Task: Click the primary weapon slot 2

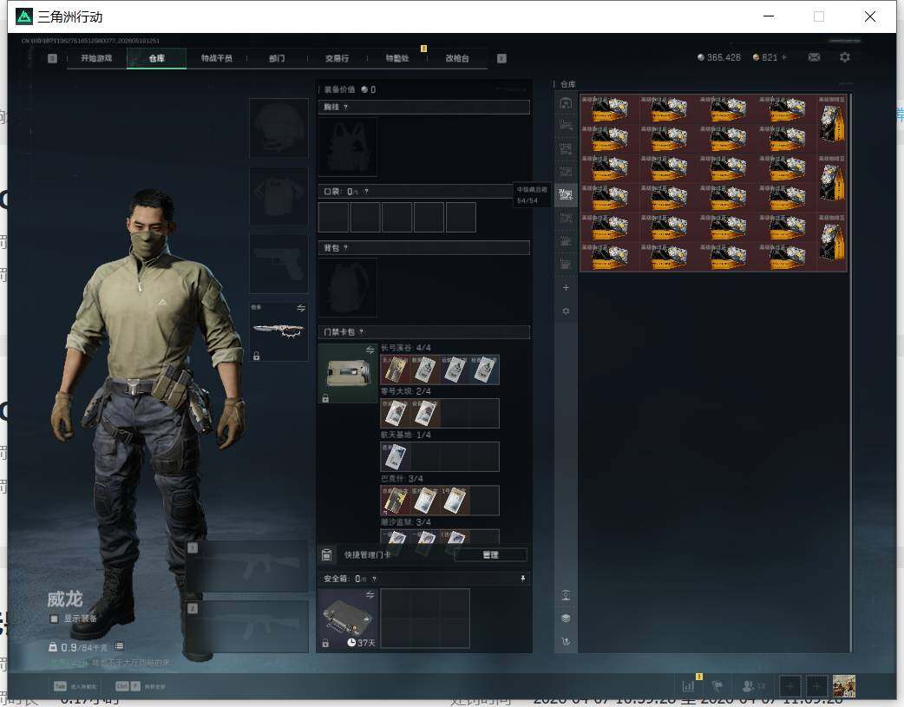Action: point(247,627)
